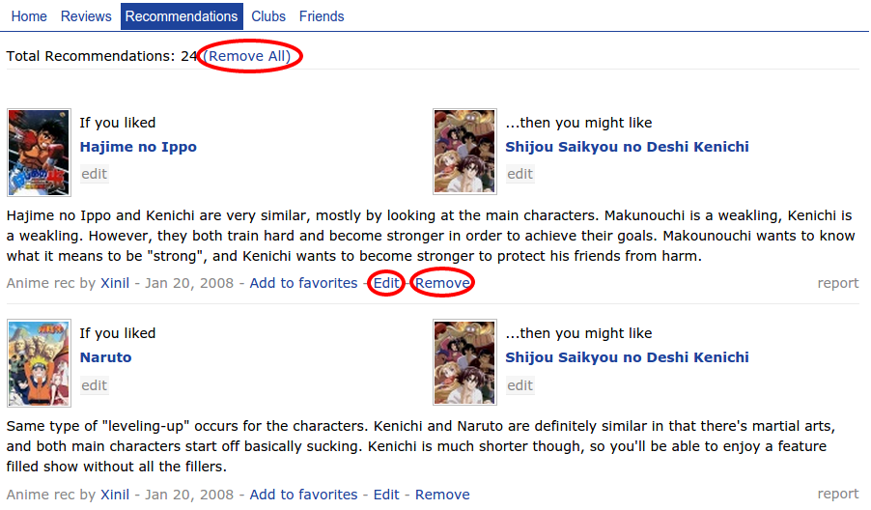Open the Home tab
The image size is (871, 510).
(x=29, y=16)
